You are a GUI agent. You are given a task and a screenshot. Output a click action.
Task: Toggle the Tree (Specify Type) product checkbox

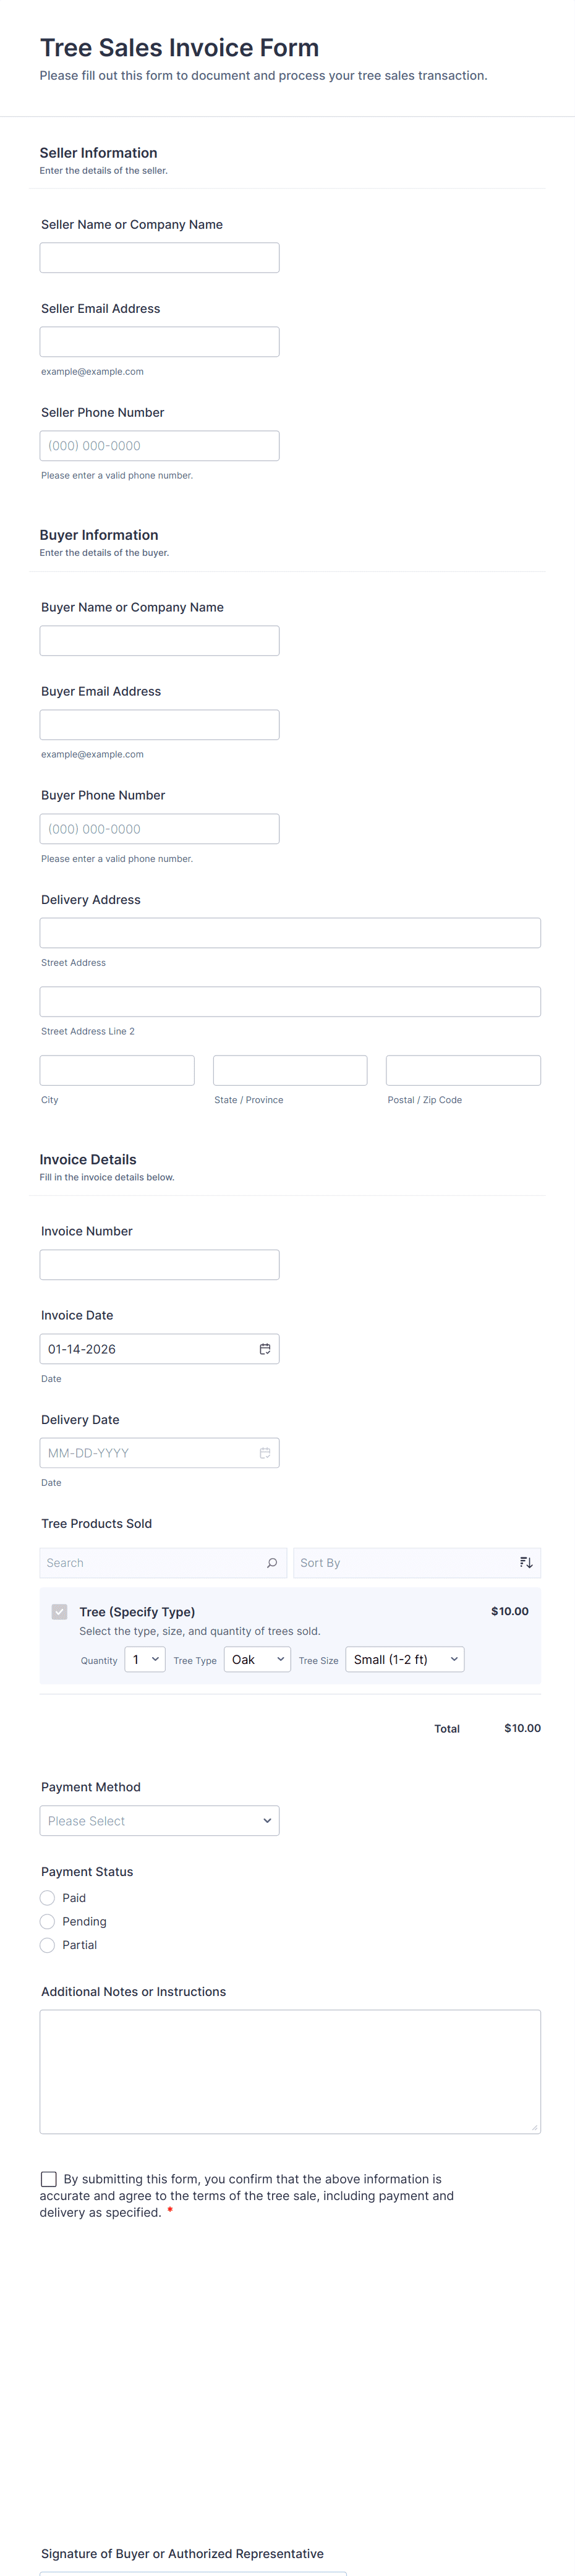click(60, 1612)
